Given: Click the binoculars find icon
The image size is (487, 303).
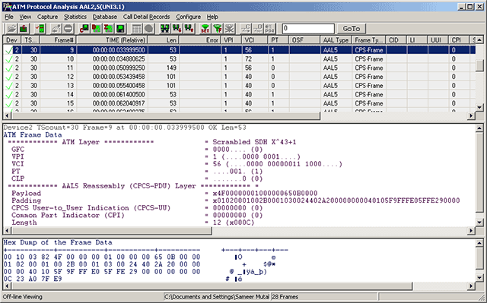Looking at the screenshot, I should [x=164, y=29].
